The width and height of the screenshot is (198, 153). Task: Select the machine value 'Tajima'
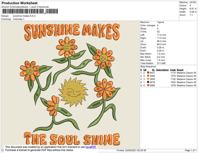click(160, 22)
